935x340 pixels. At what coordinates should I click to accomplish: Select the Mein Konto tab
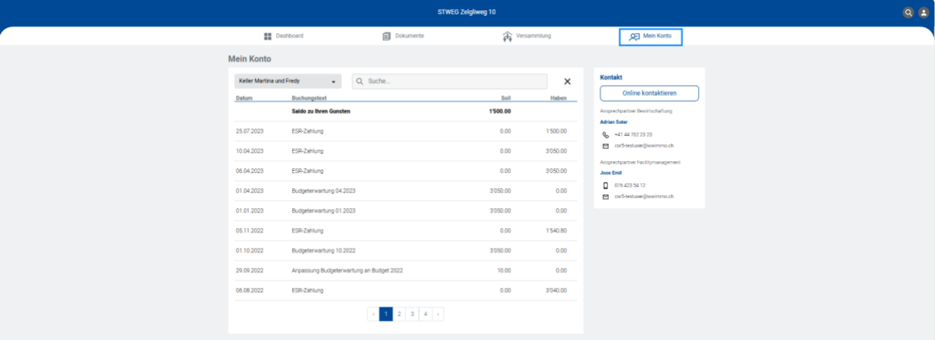(651, 37)
